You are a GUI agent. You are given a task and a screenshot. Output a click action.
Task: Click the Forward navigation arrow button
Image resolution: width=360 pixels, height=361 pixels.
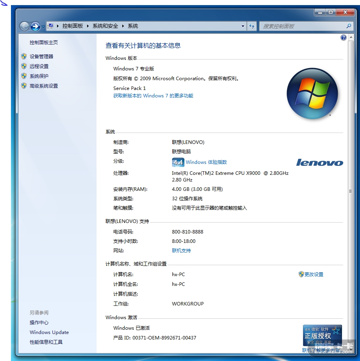(x=35, y=26)
